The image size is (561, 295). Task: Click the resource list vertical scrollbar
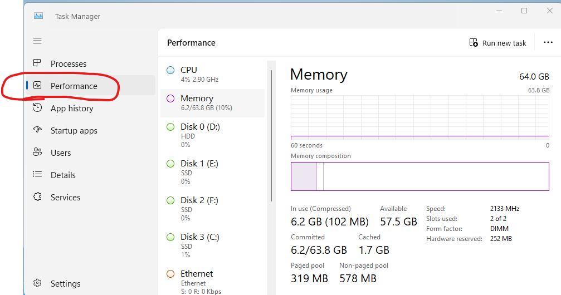[x=271, y=136]
